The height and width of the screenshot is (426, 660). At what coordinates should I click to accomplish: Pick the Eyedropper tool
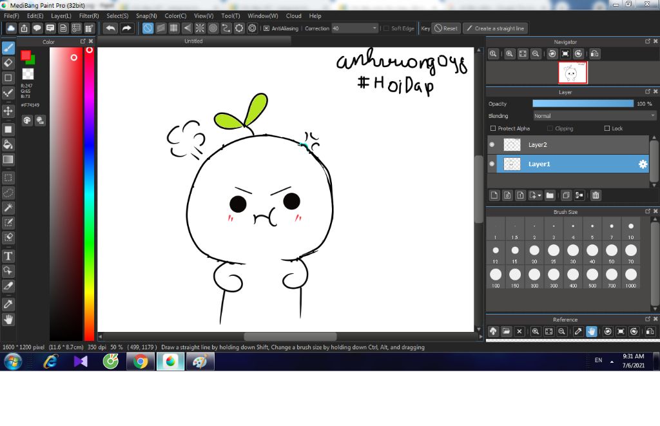(8, 304)
